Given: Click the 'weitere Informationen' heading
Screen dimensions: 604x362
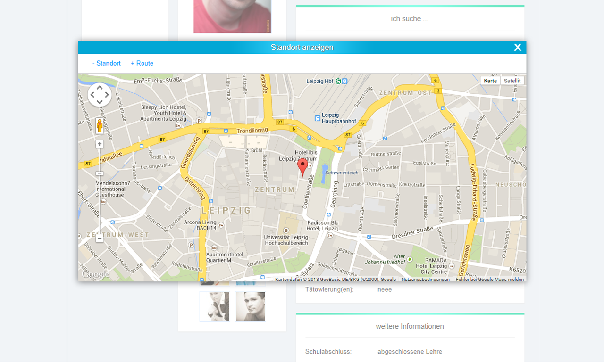Looking at the screenshot, I should (x=410, y=326).
